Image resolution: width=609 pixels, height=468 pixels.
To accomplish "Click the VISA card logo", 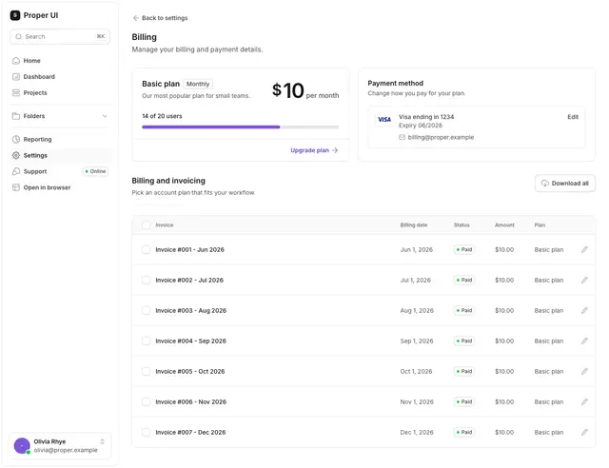I will [384, 120].
